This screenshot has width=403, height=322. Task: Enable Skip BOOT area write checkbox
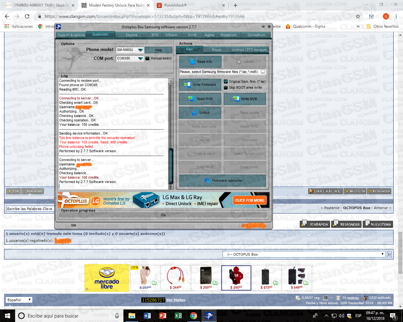point(226,87)
